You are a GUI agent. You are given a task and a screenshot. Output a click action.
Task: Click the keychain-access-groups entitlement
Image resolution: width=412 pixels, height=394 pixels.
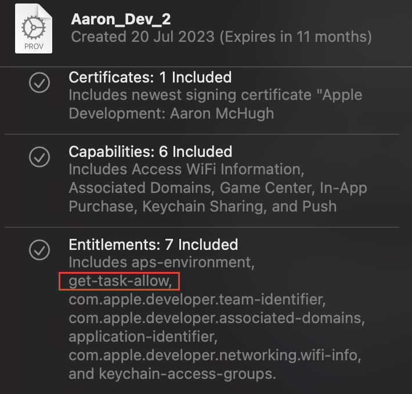coord(187,374)
